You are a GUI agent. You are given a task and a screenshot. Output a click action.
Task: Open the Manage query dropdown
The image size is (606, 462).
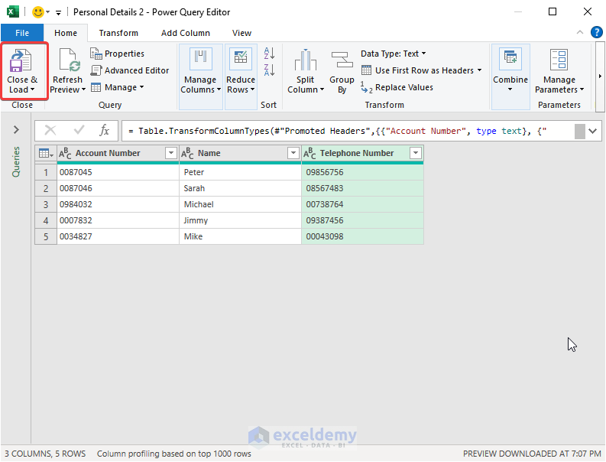(117, 87)
